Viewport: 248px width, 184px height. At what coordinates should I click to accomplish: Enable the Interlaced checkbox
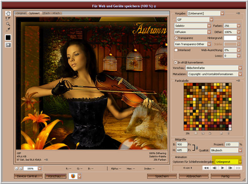(176, 50)
